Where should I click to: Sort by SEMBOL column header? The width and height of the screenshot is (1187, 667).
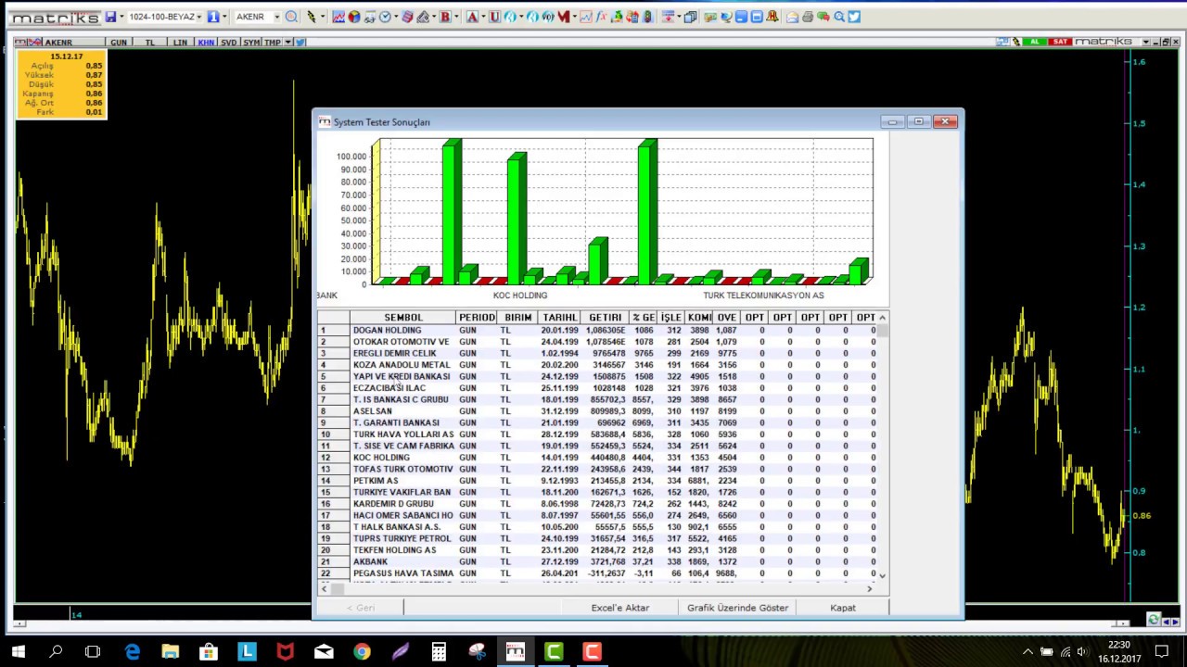[x=403, y=318]
